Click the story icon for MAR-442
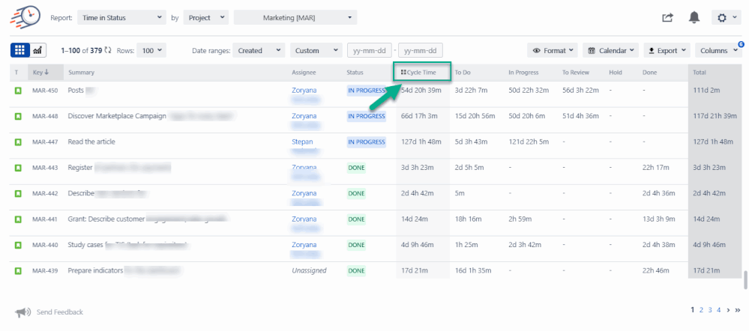 [x=18, y=193]
